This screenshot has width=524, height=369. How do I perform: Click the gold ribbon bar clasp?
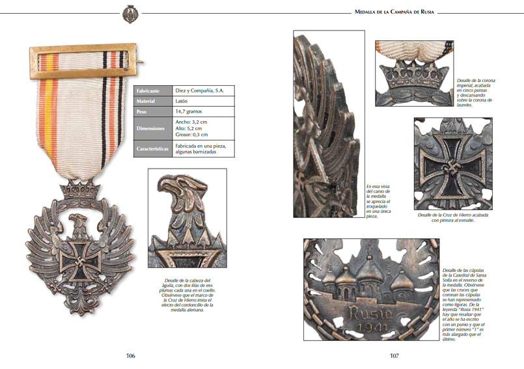pos(83,61)
